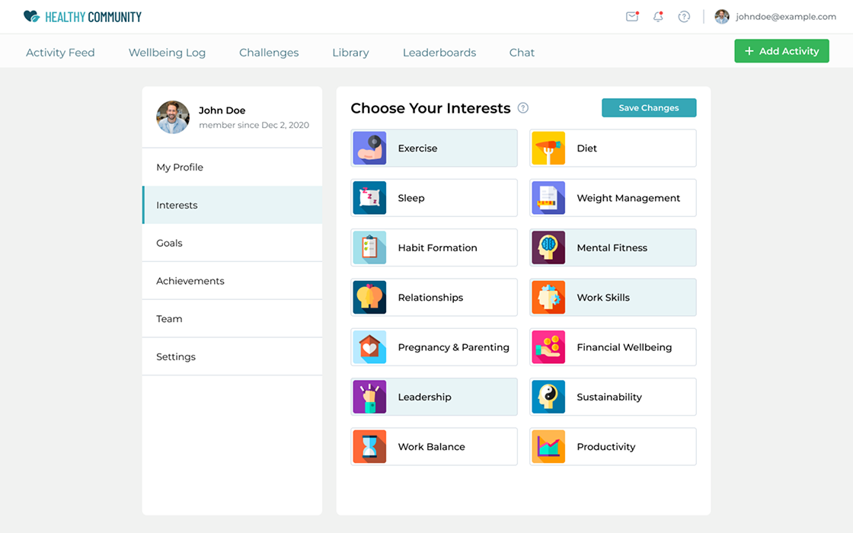This screenshot has width=853, height=533.
Task: Enable the Financial Wellbeing interest
Action: (613, 347)
